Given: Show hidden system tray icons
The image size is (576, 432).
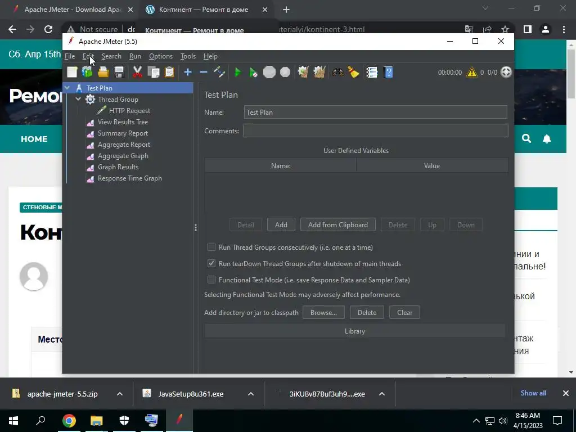Looking at the screenshot, I should tap(476, 421).
